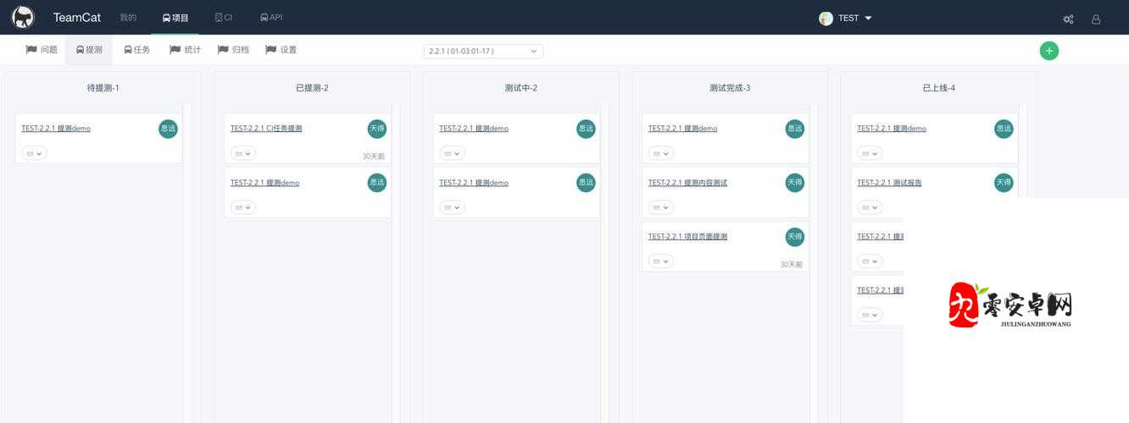Click 思远 avatar on 待提测 column card

168,129
